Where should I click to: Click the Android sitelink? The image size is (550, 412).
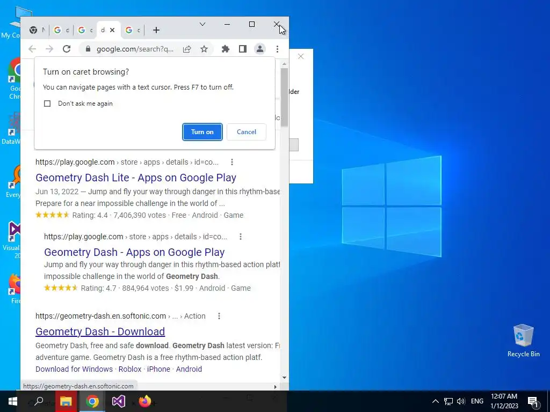point(189,369)
